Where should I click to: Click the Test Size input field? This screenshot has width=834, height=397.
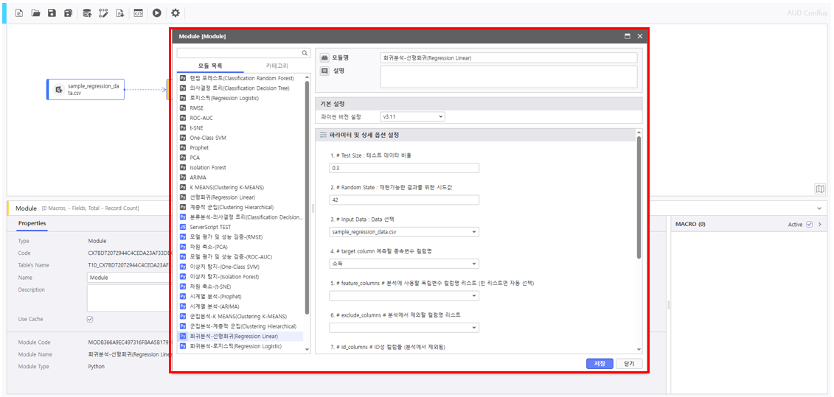coord(404,168)
